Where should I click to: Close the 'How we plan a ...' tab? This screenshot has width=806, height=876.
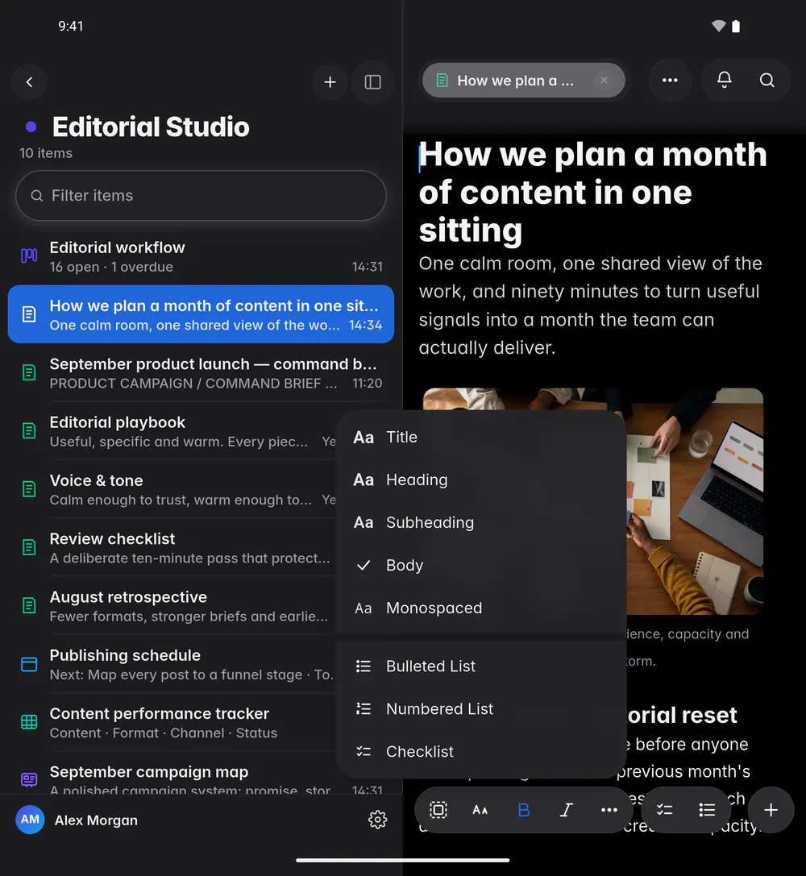[x=604, y=81]
